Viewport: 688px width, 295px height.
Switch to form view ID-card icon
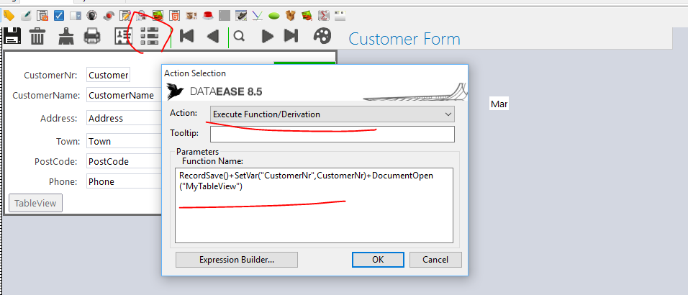123,36
